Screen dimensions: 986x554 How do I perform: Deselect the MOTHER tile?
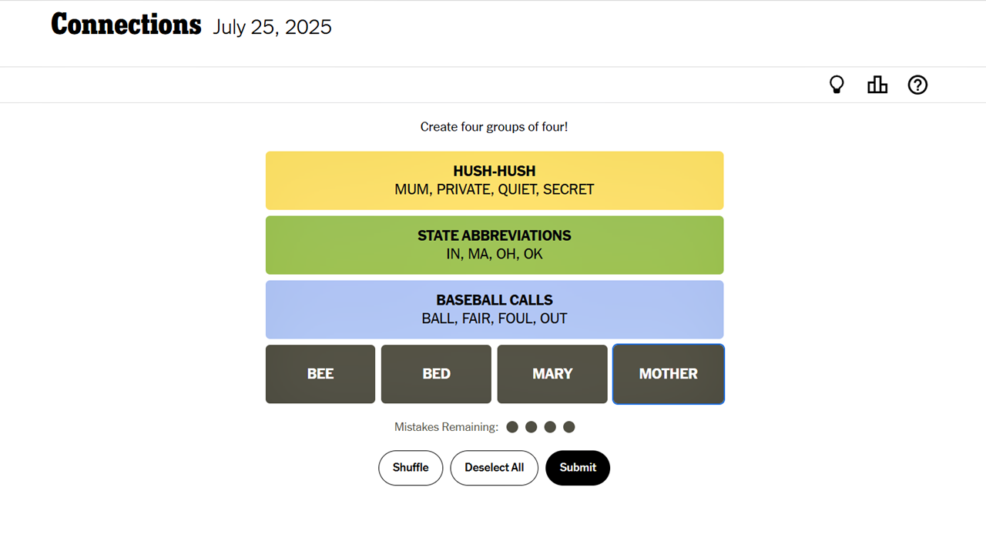[668, 374]
